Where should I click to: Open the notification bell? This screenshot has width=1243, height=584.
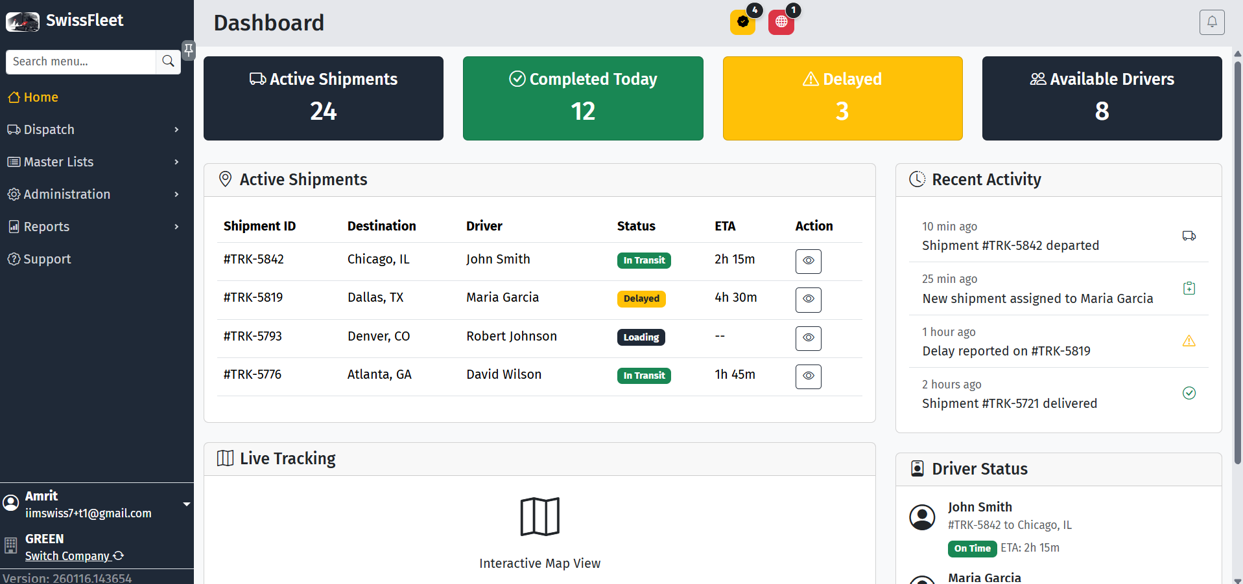click(x=1212, y=23)
